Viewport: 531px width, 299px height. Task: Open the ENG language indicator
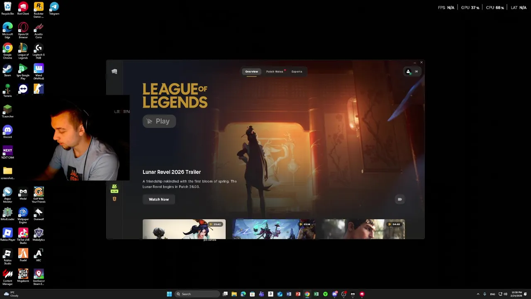point(492,294)
